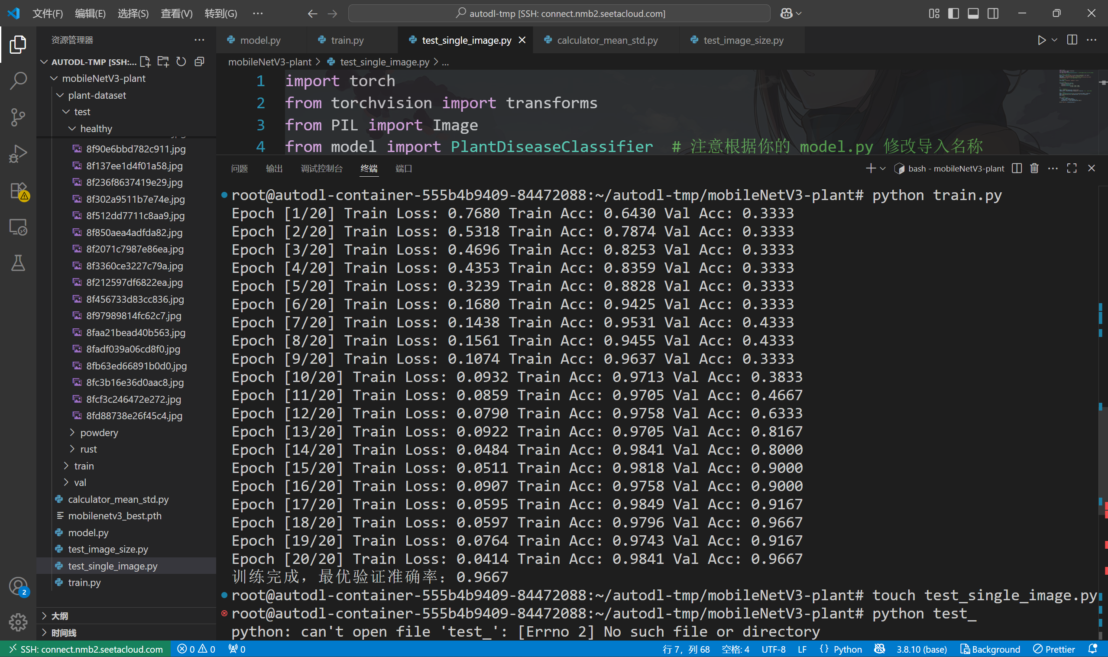Toggle the primary side bar layout button
Viewport: 1108px width, 657px height.
click(x=953, y=13)
